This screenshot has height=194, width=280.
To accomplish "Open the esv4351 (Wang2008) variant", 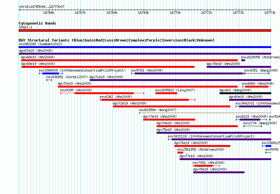I will point(261,70).
